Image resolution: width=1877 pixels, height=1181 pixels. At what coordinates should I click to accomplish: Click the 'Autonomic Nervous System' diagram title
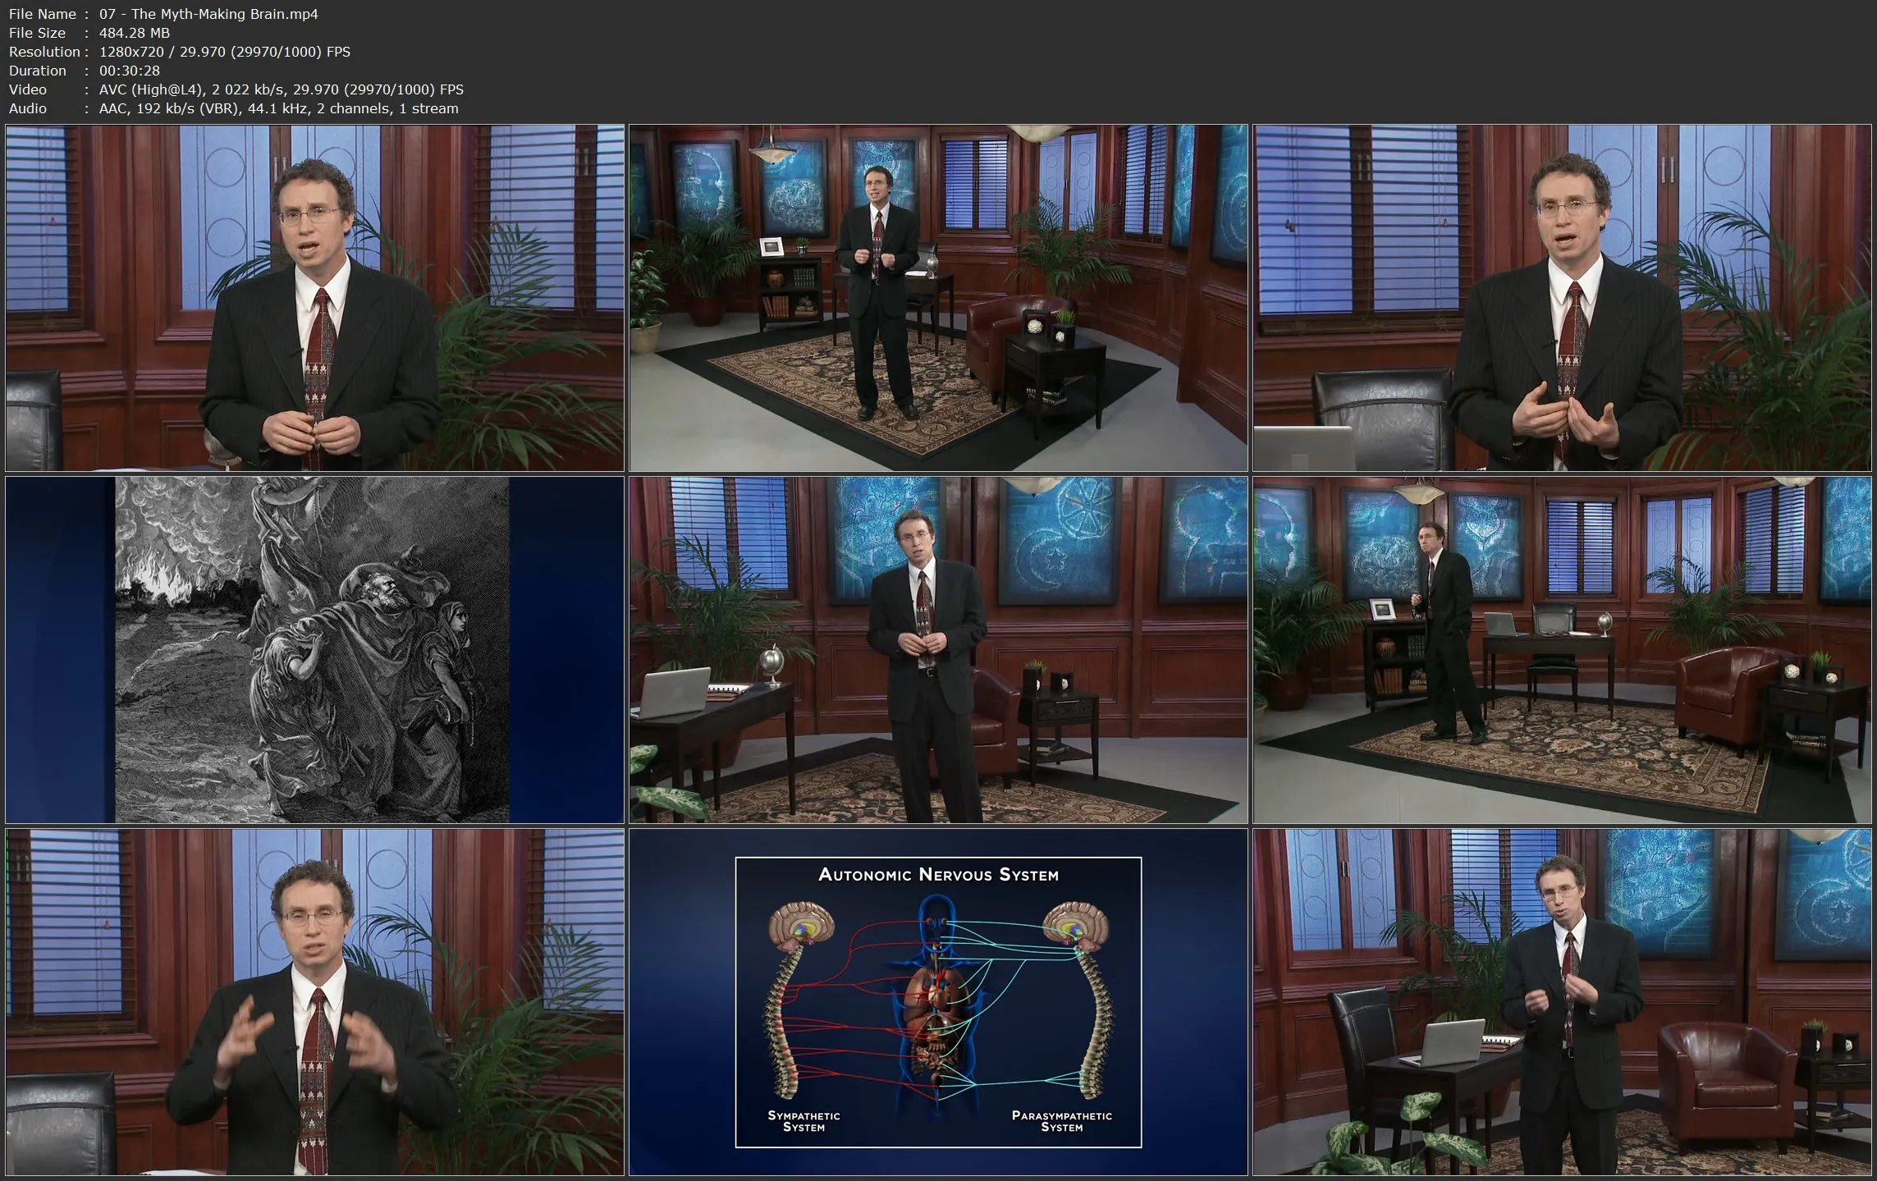point(938,875)
